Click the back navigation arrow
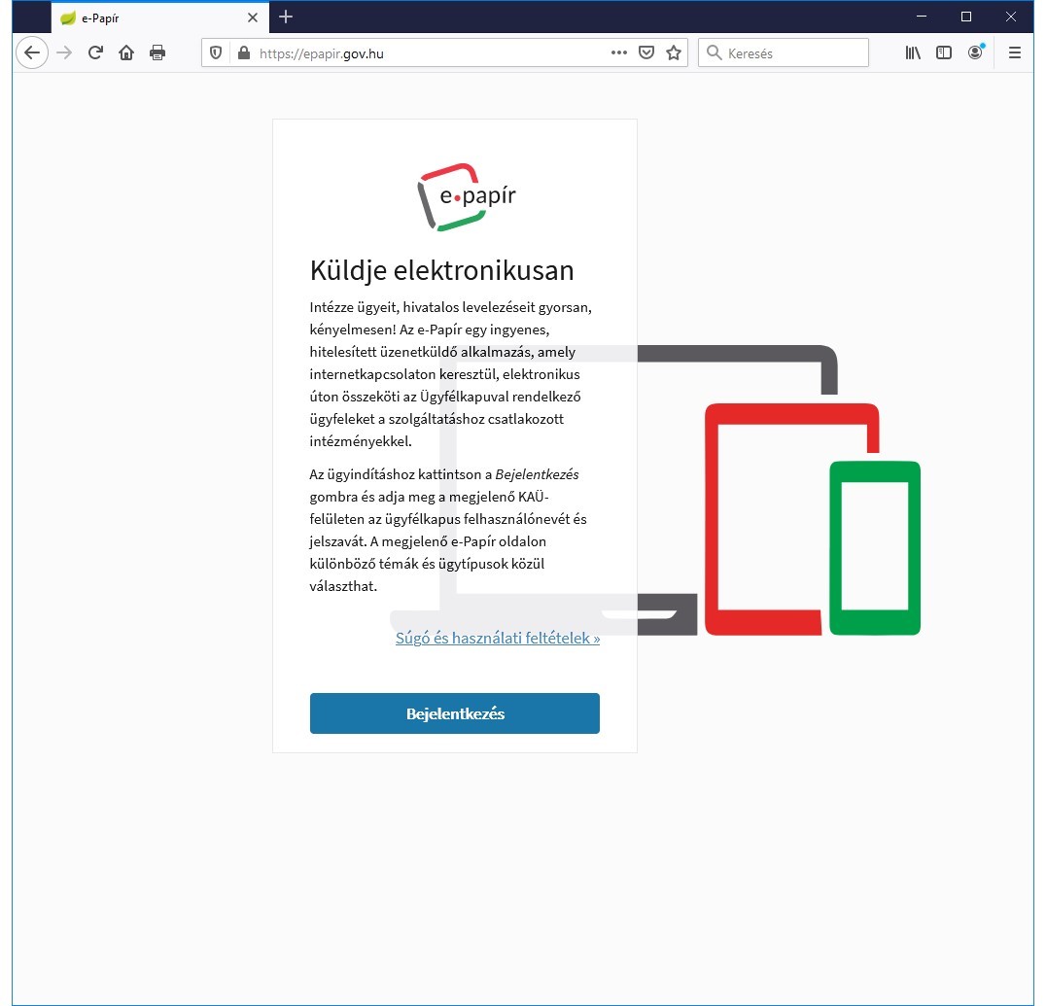 point(32,52)
